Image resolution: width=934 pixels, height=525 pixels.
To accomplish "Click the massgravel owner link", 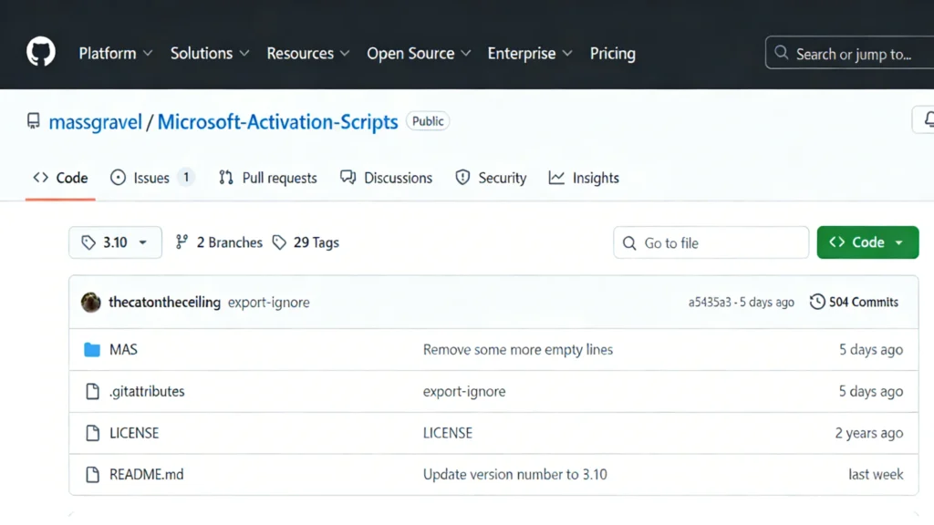I will coord(95,121).
